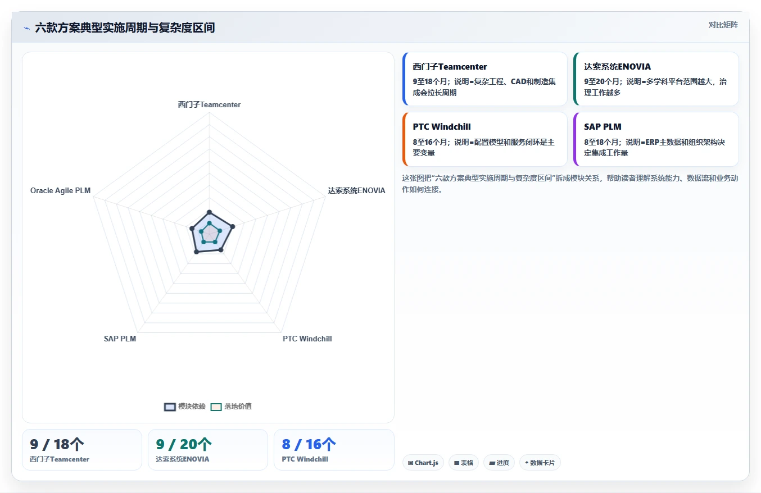
Task: Open the 西门子Teamcenter info card
Action: pos(485,79)
